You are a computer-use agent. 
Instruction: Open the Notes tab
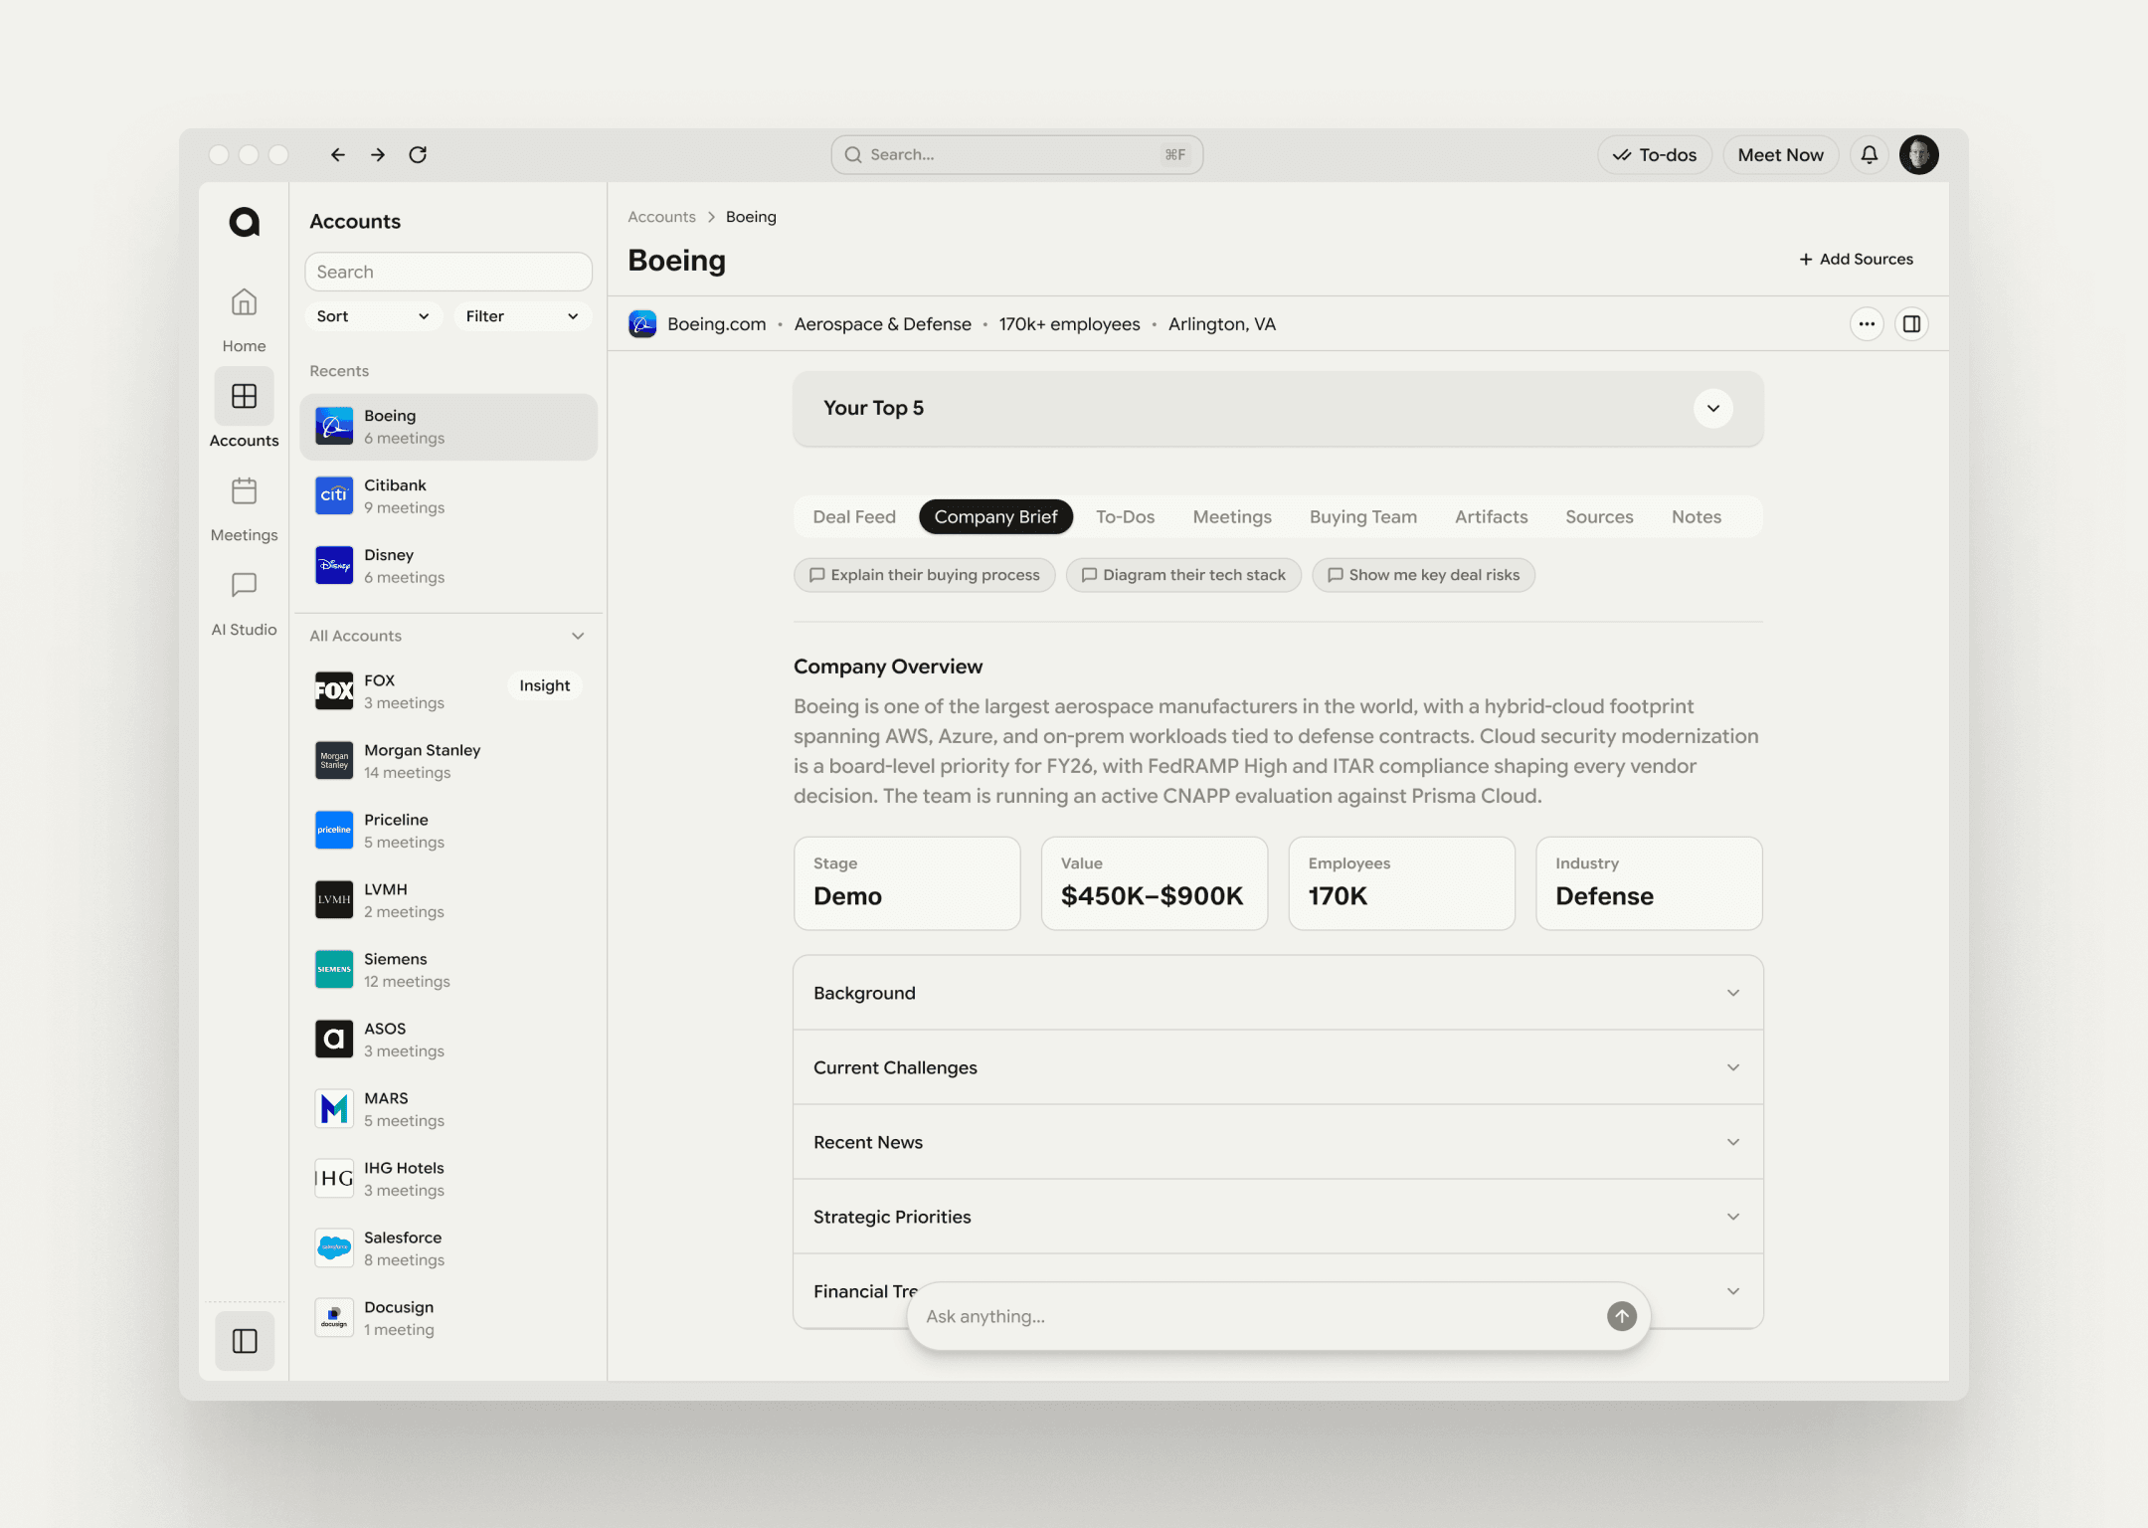click(x=1696, y=516)
